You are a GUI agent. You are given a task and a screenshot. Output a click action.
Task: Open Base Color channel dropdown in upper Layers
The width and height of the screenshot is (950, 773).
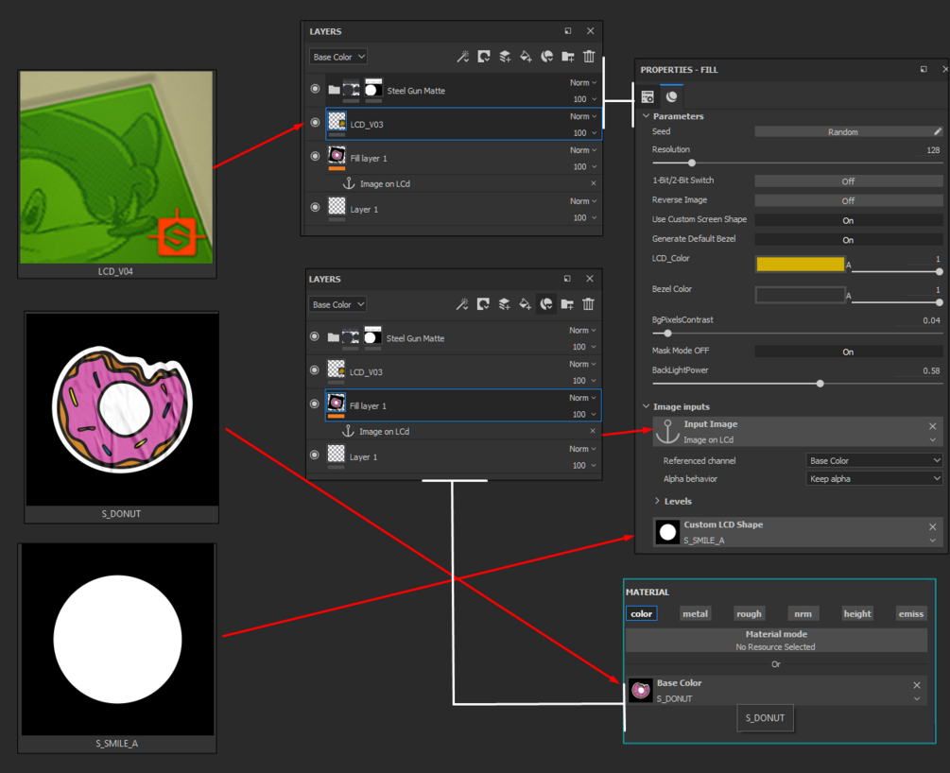[338, 57]
